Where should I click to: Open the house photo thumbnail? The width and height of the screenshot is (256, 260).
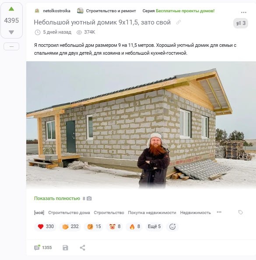point(141,125)
